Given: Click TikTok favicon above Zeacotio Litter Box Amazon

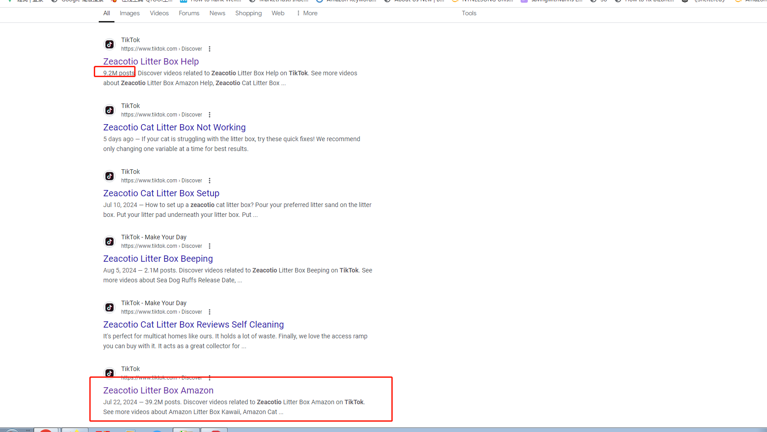Looking at the screenshot, I should coord(110,373).
